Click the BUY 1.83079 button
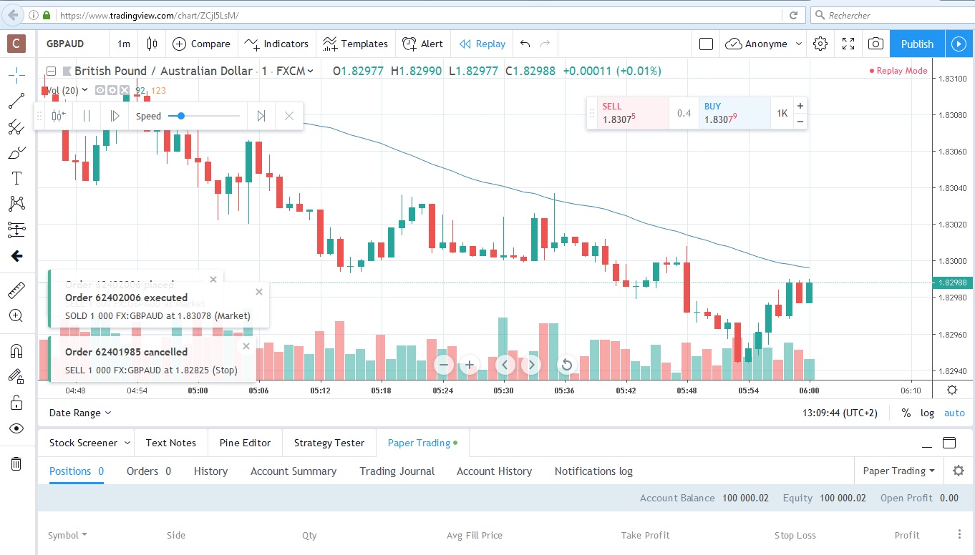Viewport: 975px width, 555px height. click(x=734, y=113)
